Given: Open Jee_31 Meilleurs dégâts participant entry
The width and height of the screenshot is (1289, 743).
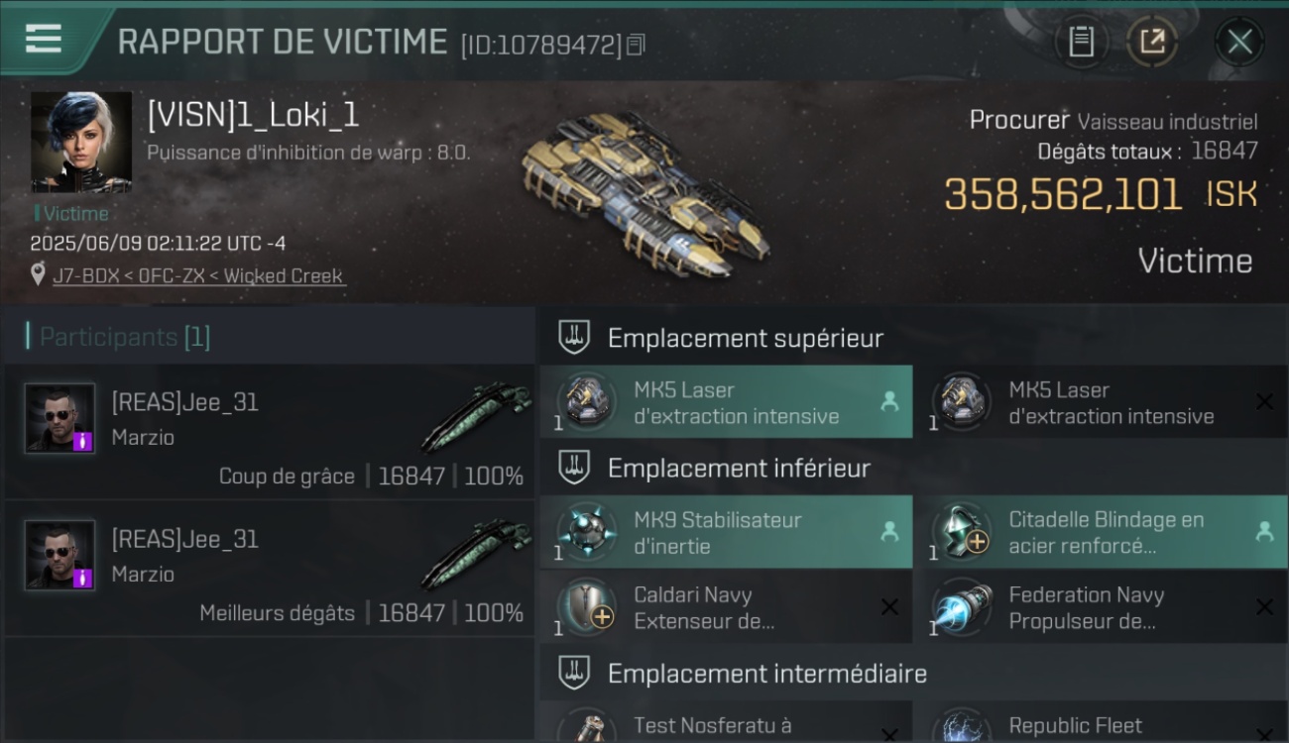Looking at the screenshot, I should pos(270,570).
